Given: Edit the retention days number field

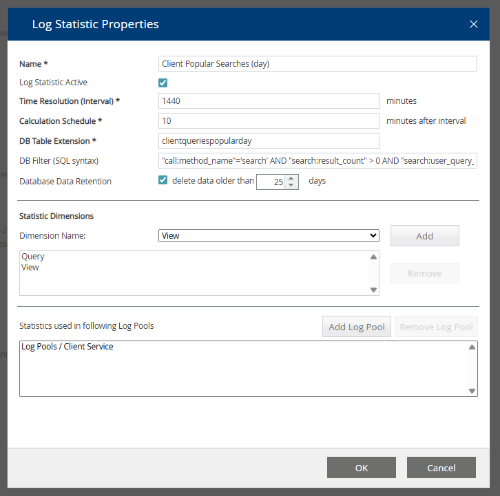Looking at the screenshot, I should tap(272, 182).
